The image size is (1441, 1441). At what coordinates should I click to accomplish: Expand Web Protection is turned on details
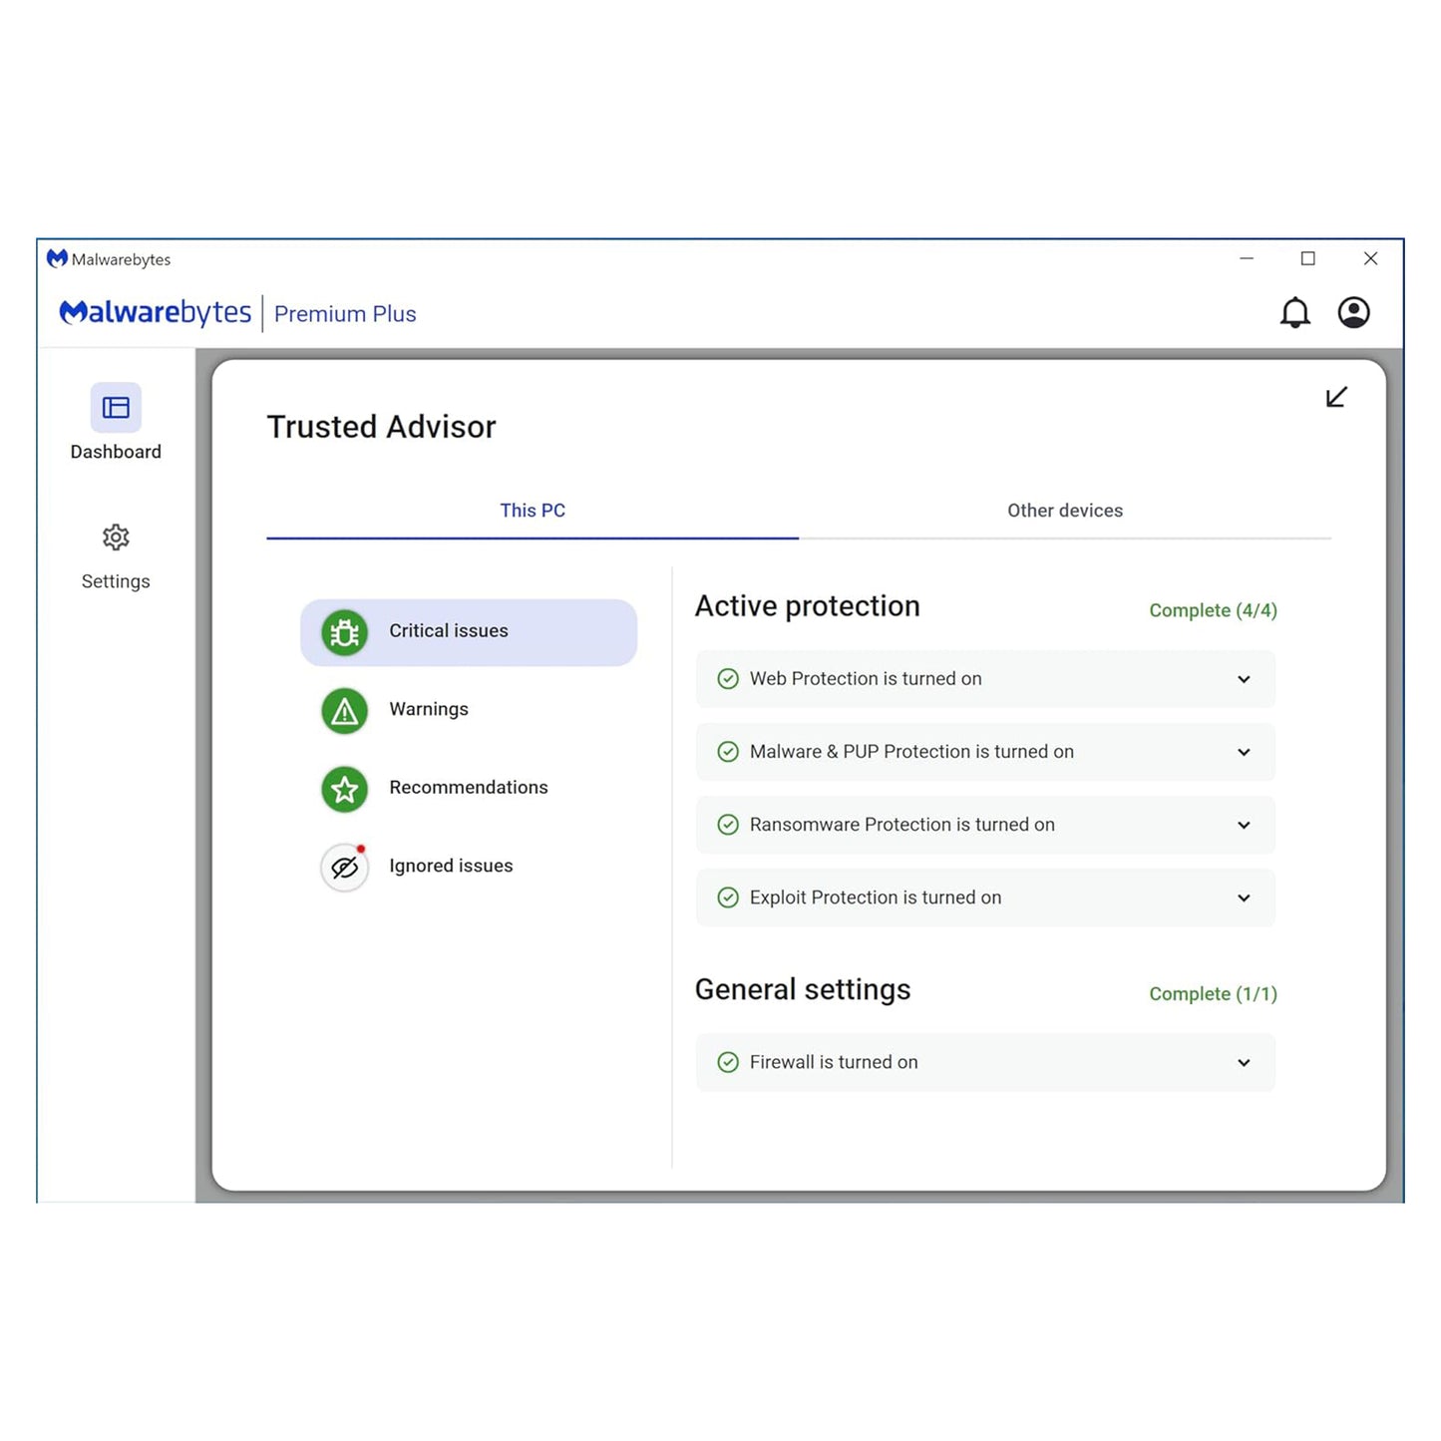1244,678
